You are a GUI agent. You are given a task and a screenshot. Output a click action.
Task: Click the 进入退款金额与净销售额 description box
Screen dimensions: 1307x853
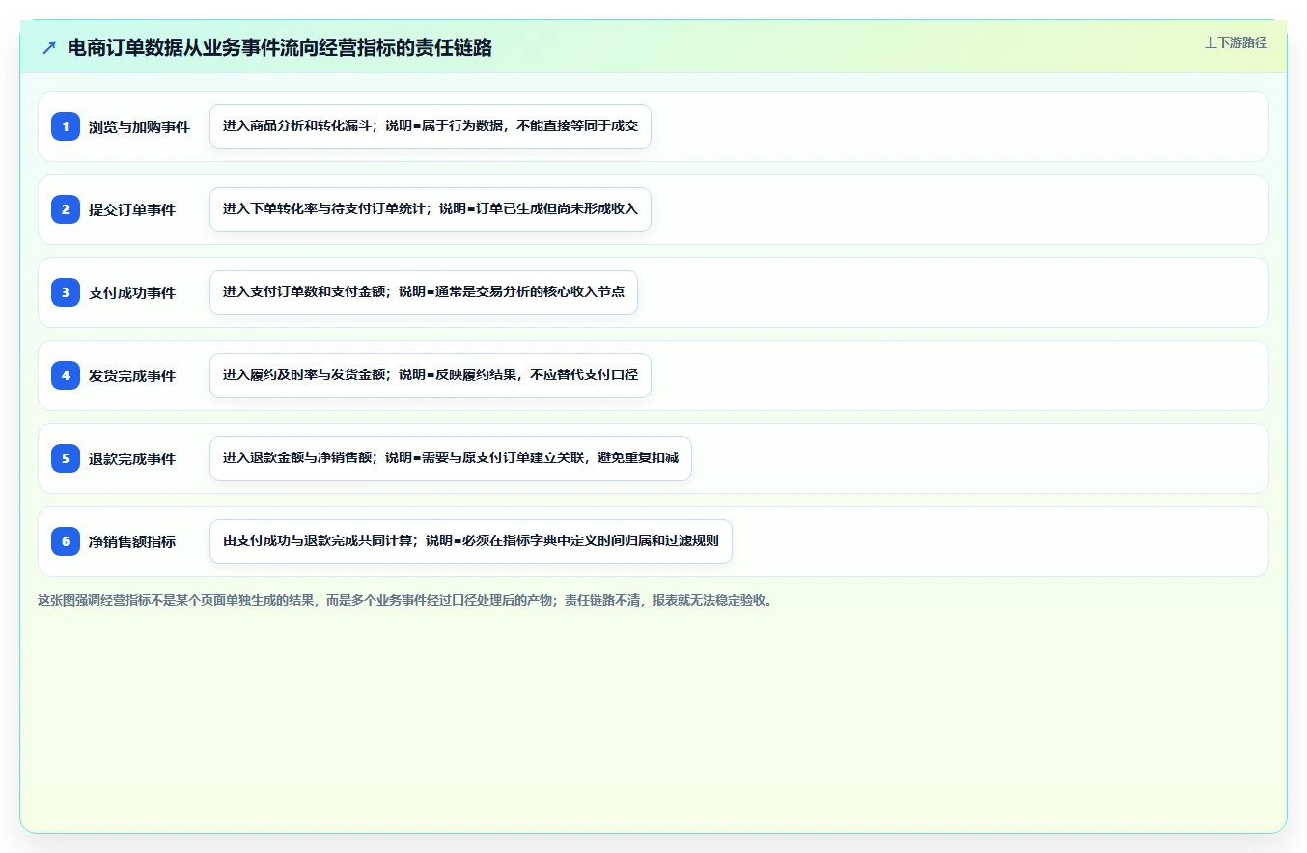(451, 458)
